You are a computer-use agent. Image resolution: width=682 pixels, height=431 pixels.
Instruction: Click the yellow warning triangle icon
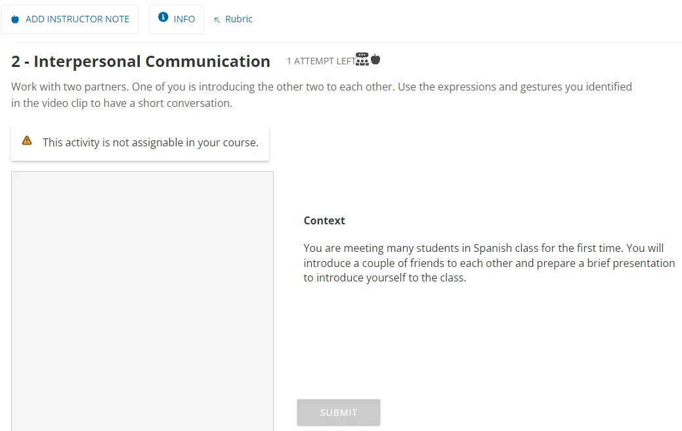(27, 140)
